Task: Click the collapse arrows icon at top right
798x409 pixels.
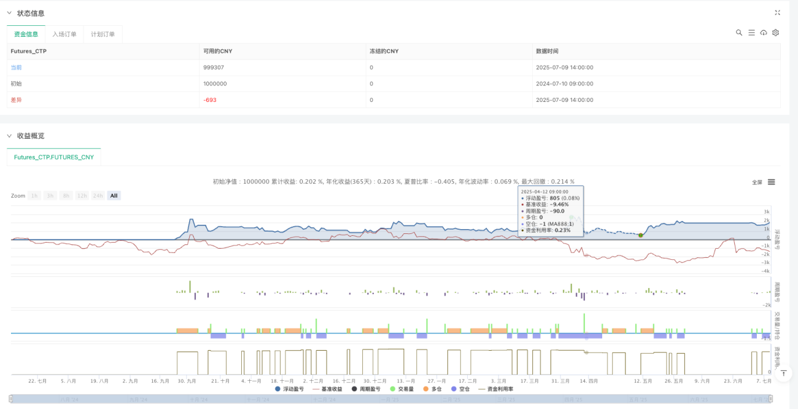Action: click(x=778, y=12)
